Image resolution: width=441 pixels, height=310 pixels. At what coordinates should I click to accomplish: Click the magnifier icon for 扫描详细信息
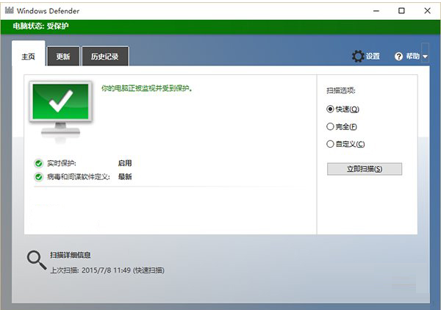pyautogui.click(x=35, y=259)
